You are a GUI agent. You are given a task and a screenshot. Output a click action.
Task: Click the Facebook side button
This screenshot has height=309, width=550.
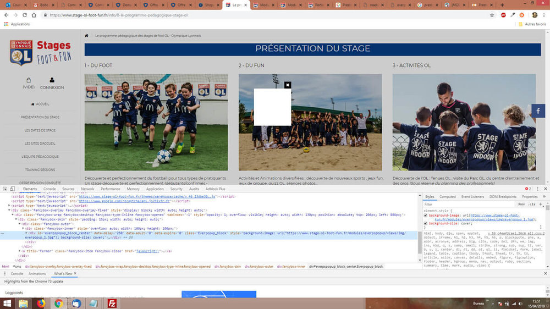(x=538, y=111)
